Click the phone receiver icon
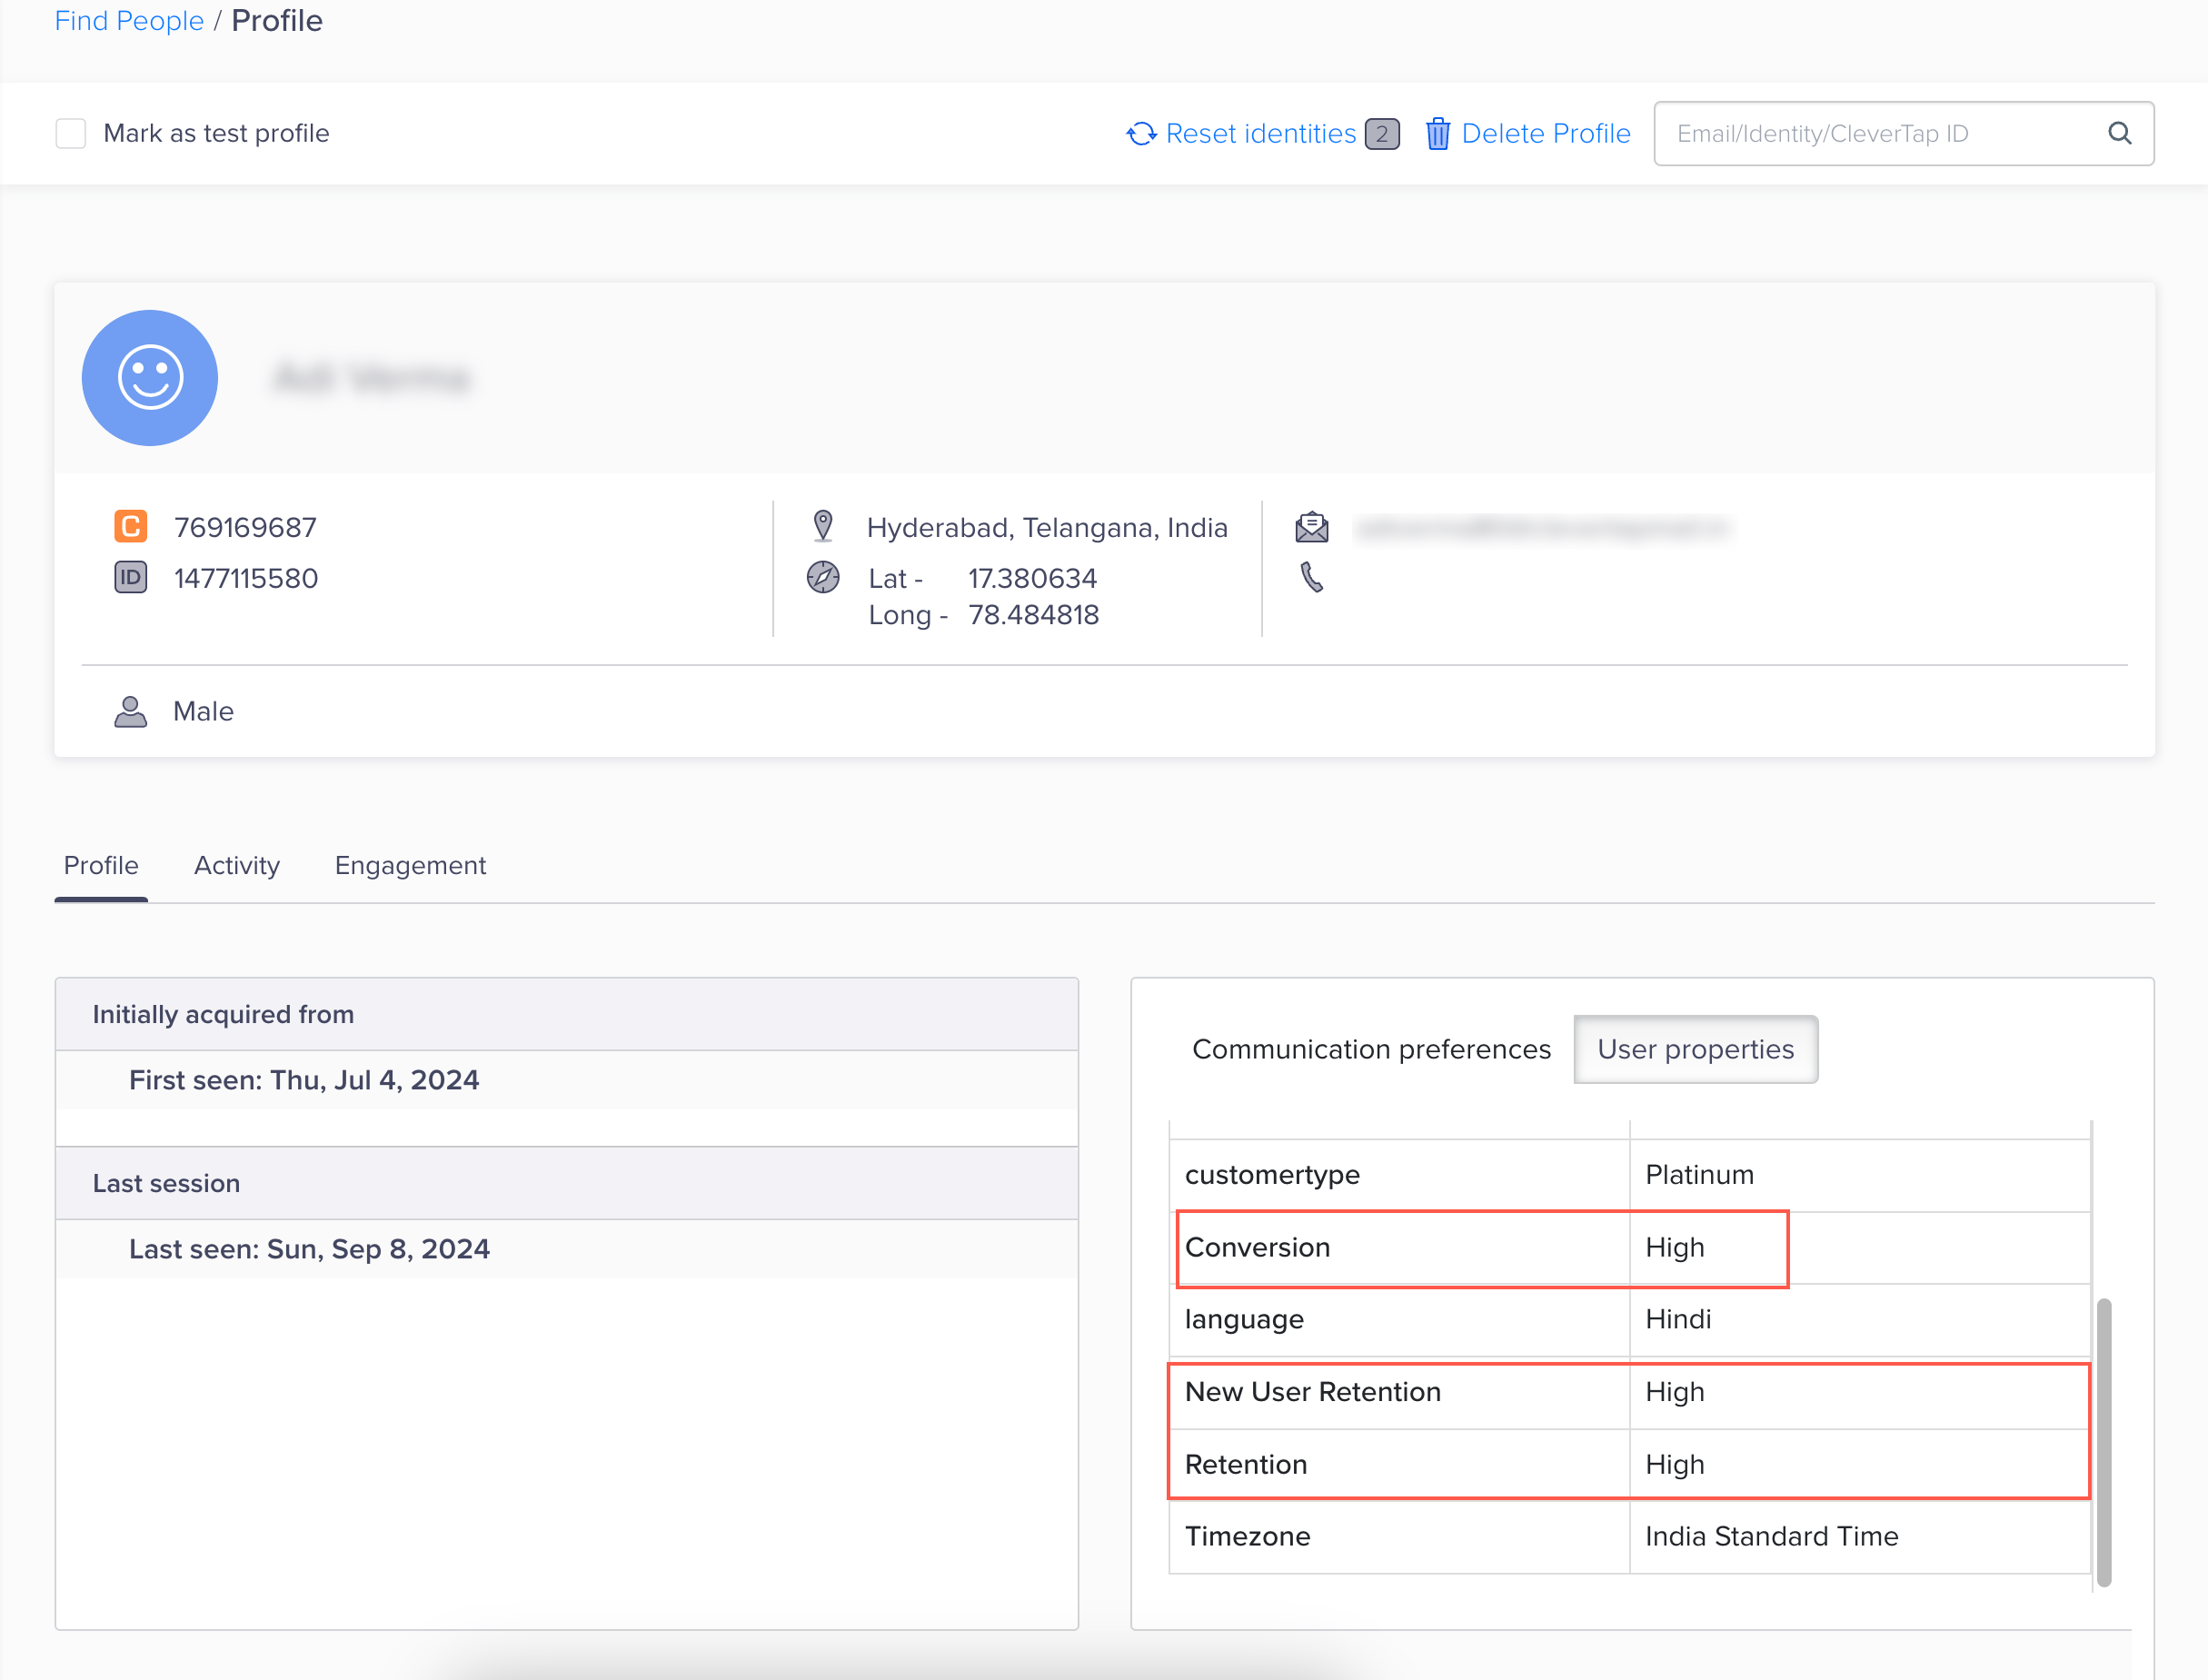Screen dimensions: 2208x1680 pos(1310,578)
